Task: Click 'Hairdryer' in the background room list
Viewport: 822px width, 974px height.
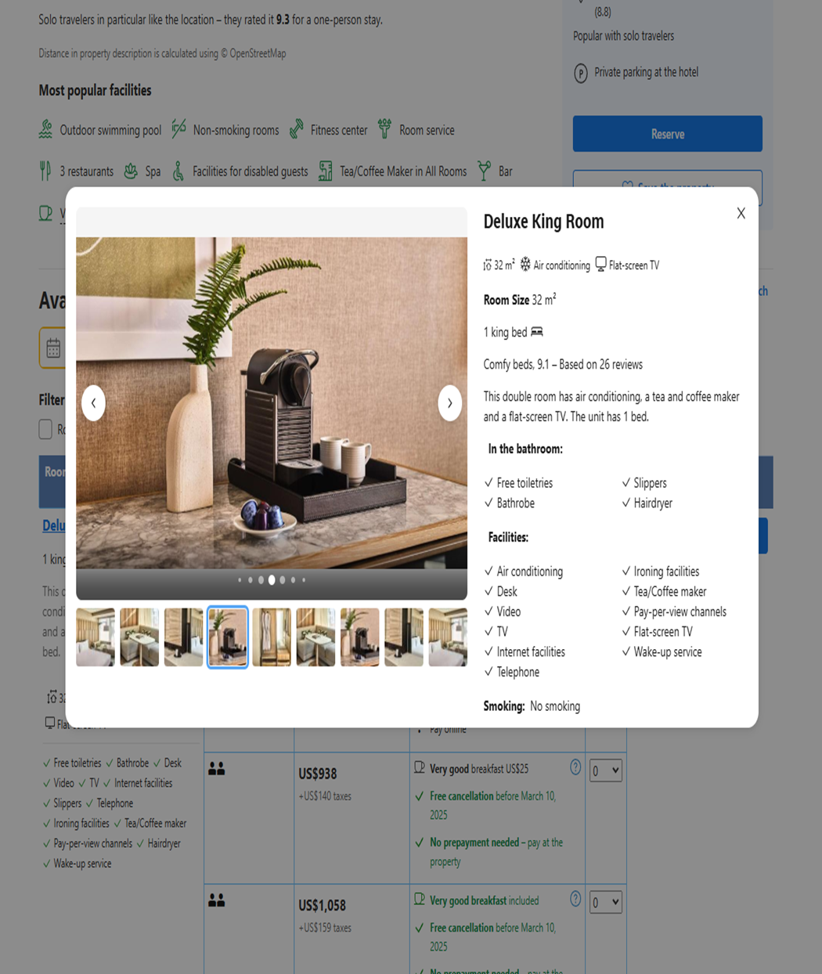Action: click(164, 843)
